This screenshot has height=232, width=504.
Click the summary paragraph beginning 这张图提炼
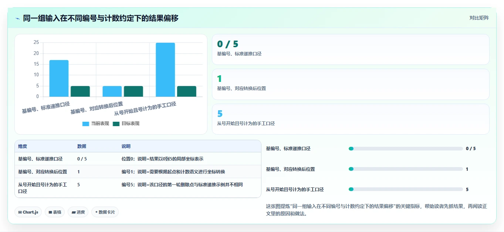pos(376,210)
